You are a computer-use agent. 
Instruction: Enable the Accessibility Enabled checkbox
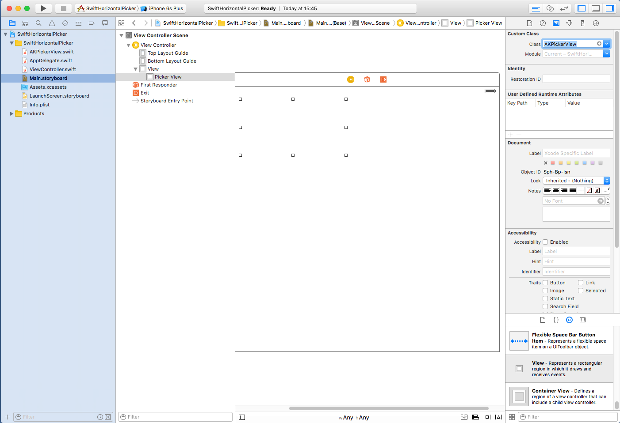point(545,242)
